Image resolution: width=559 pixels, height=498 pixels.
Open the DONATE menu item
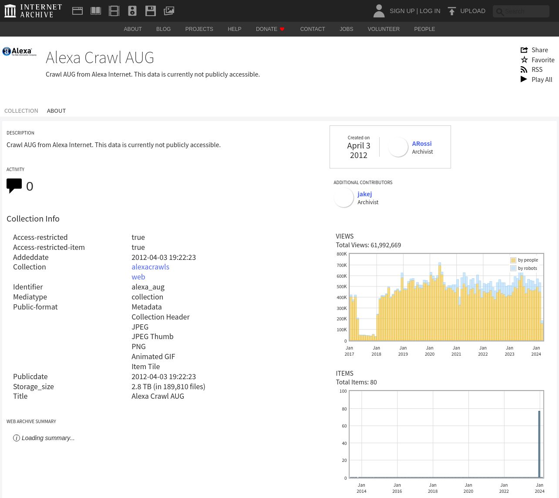point(266,29)
